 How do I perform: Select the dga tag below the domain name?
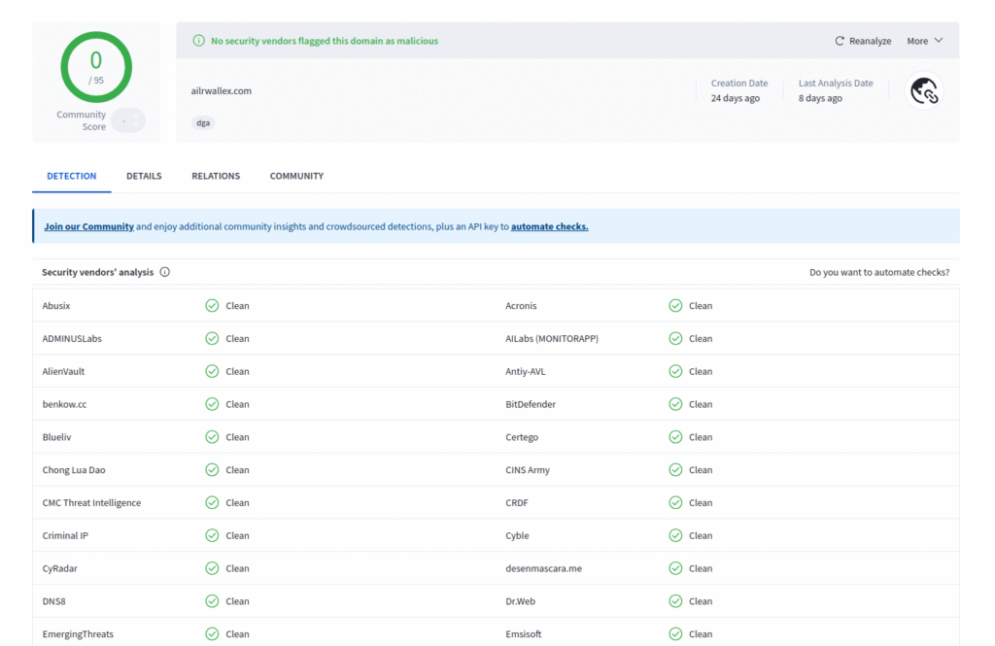(x=203, y=123)
